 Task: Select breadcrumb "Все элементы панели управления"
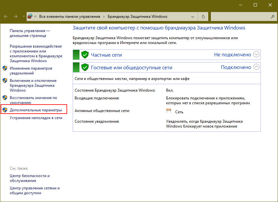(x=69, y=17)
